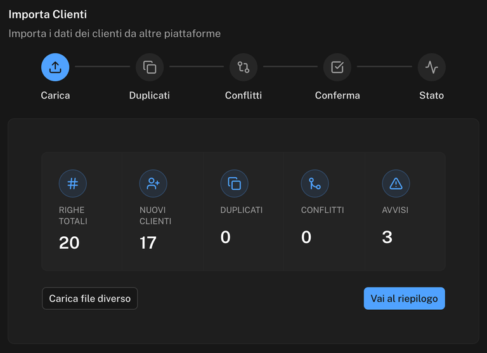Click the Duplicati card count 0
Screen dimensions: 487x353
[x=226, y=237]
